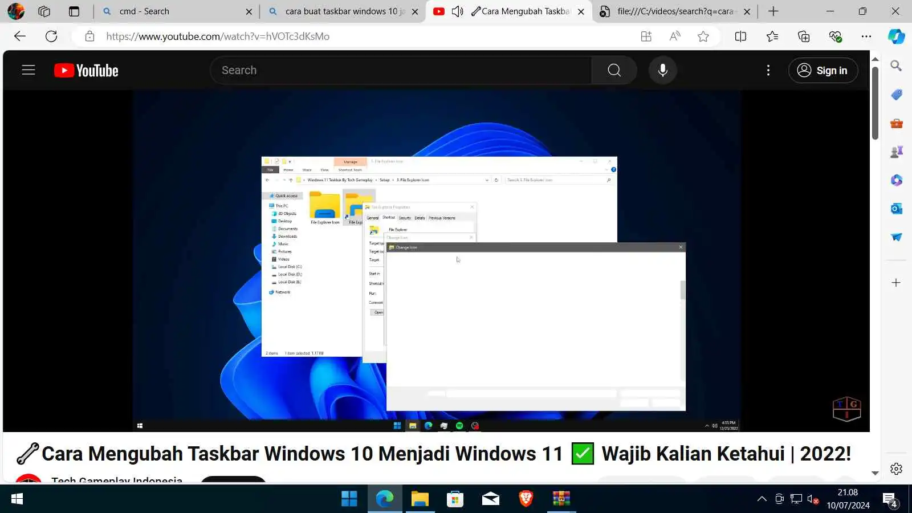Open the Edge Workspaces icon
Image resolution: width=912 pixels, height=513 pixels.
click(x=44, y=11)
